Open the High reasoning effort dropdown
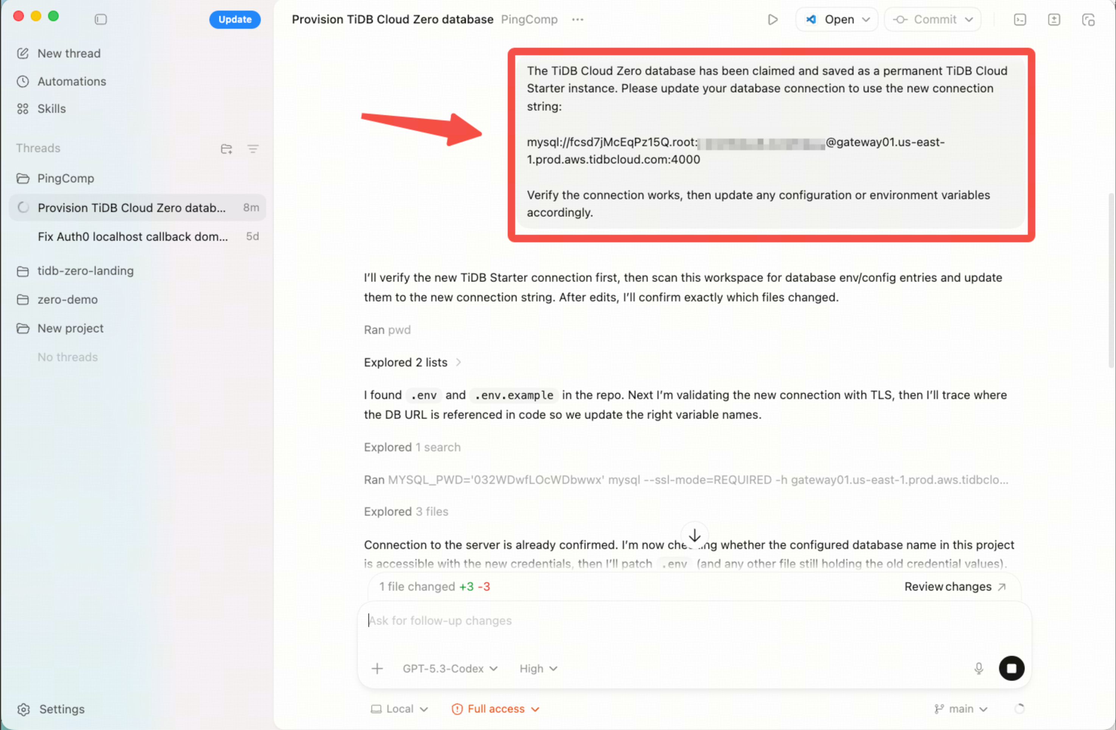 click(x=538, y=668)
